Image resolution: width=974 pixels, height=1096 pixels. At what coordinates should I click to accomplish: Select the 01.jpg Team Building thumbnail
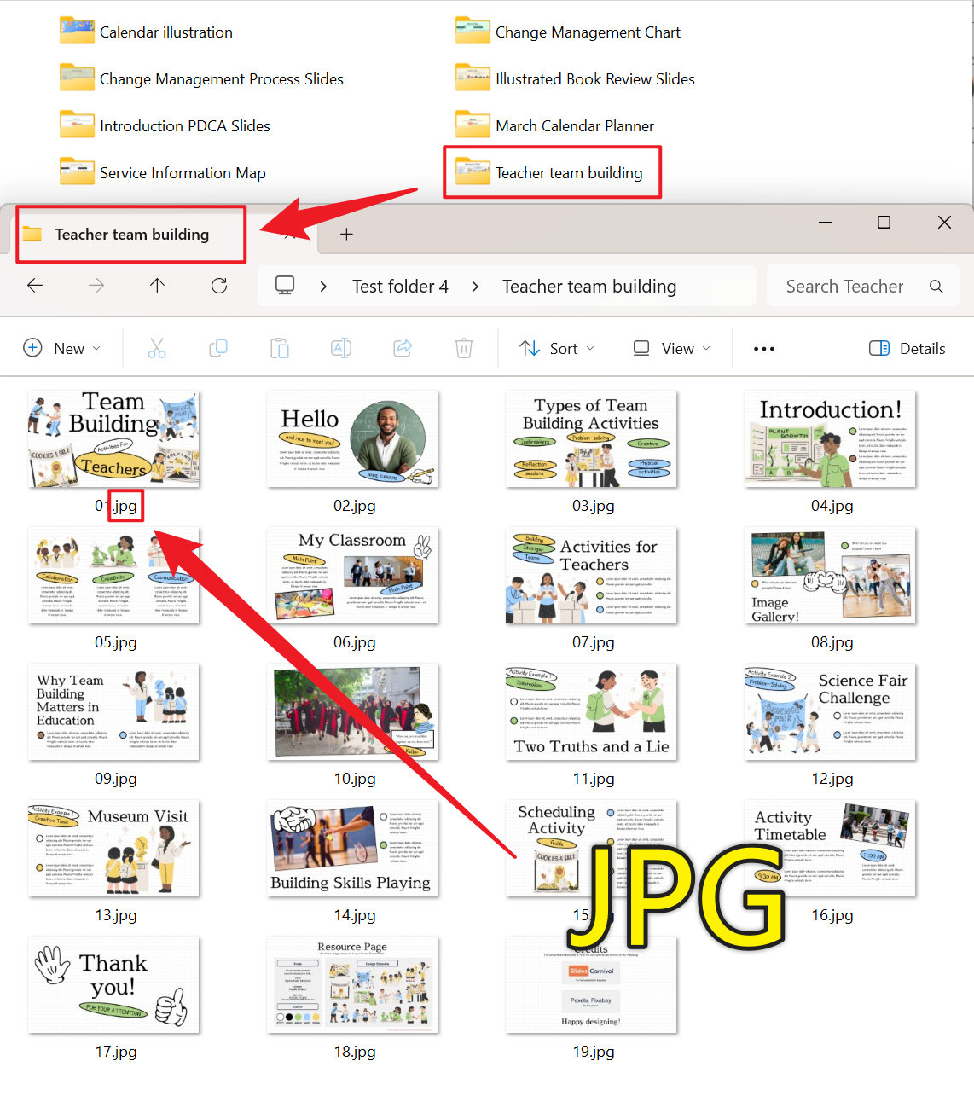113,439
